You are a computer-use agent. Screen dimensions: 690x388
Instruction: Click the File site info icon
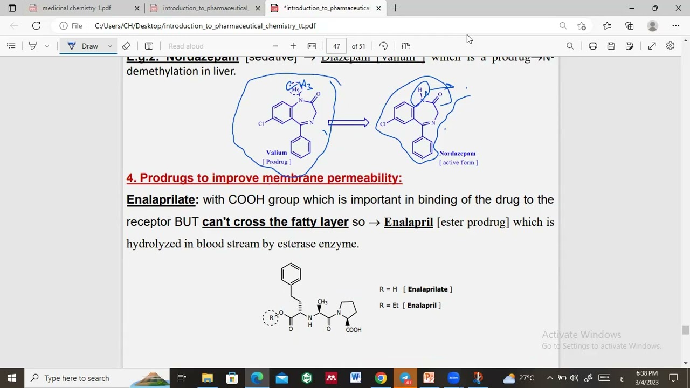[71, 26]
